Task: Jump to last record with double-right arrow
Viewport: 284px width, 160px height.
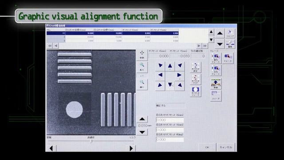Action: pos(205,46)
